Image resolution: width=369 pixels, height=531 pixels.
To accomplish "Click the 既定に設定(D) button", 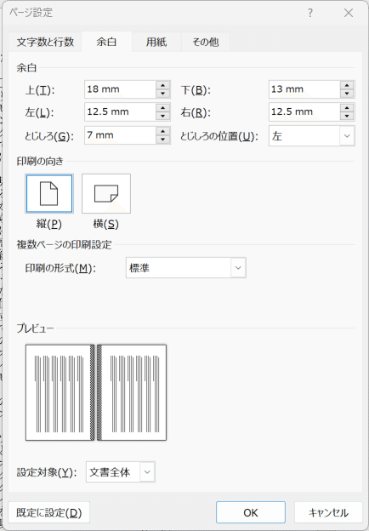I will [49, 512].
